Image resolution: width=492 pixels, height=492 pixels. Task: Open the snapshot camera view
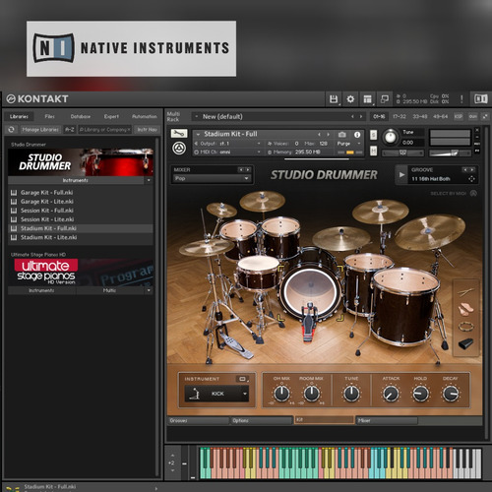341,135
